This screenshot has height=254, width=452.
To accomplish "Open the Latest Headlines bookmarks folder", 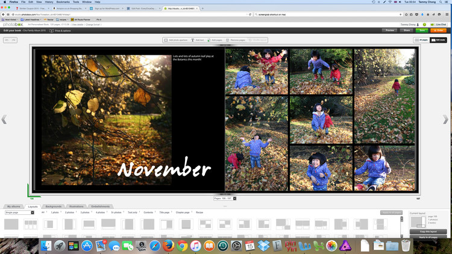I will [31, 20].
